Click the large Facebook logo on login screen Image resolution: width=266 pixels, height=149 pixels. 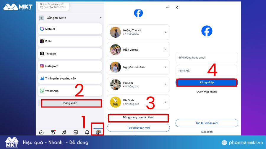[207, 31]
